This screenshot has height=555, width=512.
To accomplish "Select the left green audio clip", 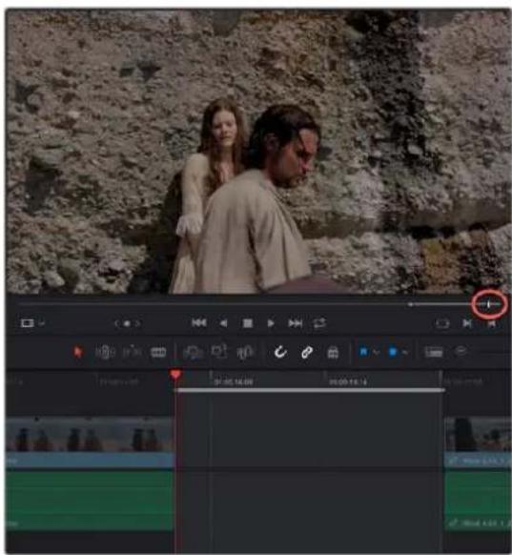I will (x=90, y=500).
